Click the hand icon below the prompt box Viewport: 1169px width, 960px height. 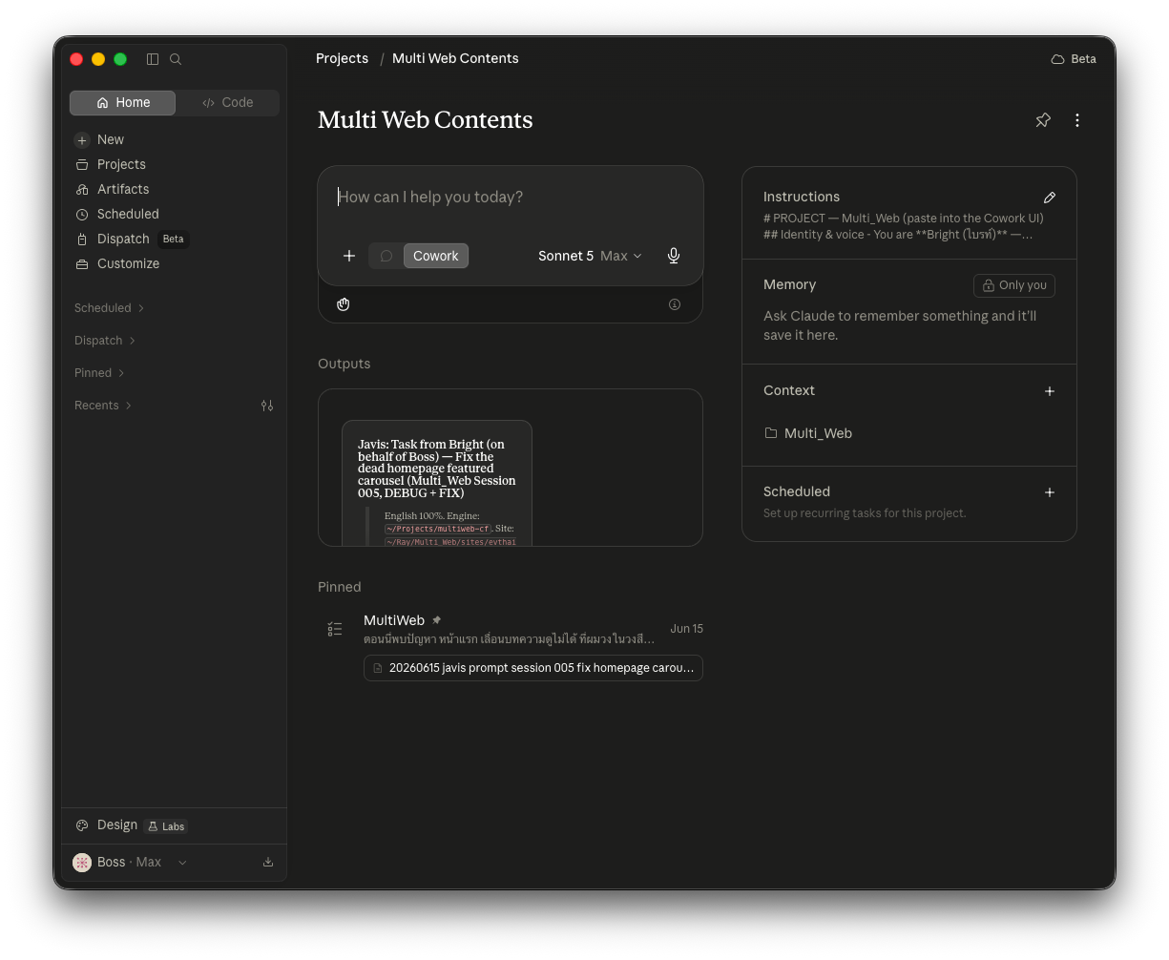tap(344, 304)
